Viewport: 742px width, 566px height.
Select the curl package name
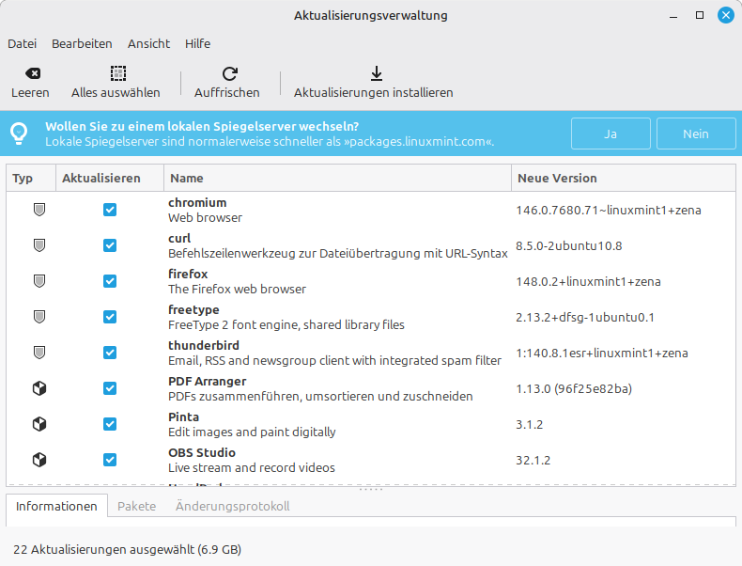(179, 238)
